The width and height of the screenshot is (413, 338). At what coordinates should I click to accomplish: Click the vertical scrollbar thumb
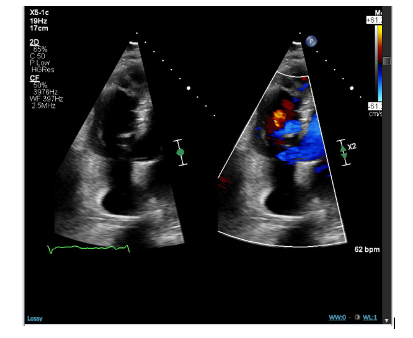tap(386, 61)
